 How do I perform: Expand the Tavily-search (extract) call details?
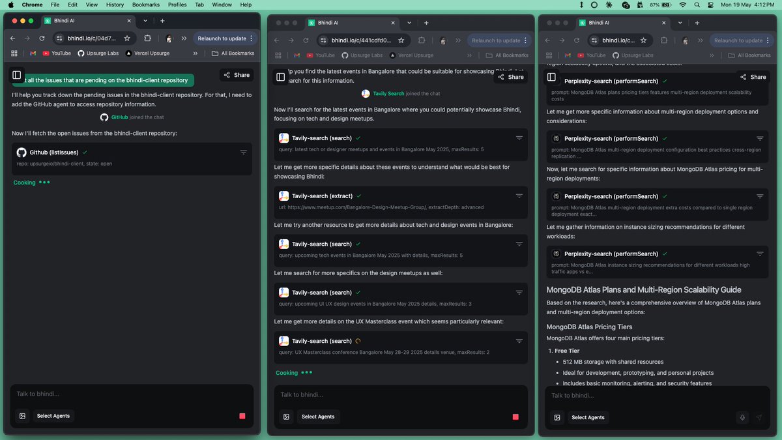[519, 196]
